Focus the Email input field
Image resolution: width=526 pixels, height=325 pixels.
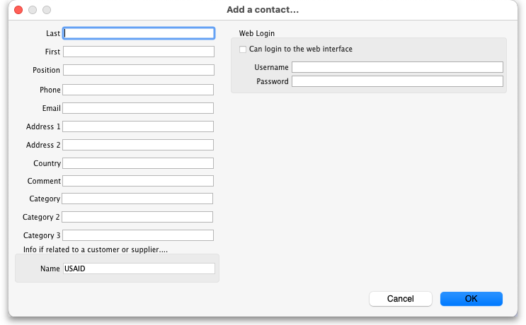pyautogui.click(x=138, y=108)
